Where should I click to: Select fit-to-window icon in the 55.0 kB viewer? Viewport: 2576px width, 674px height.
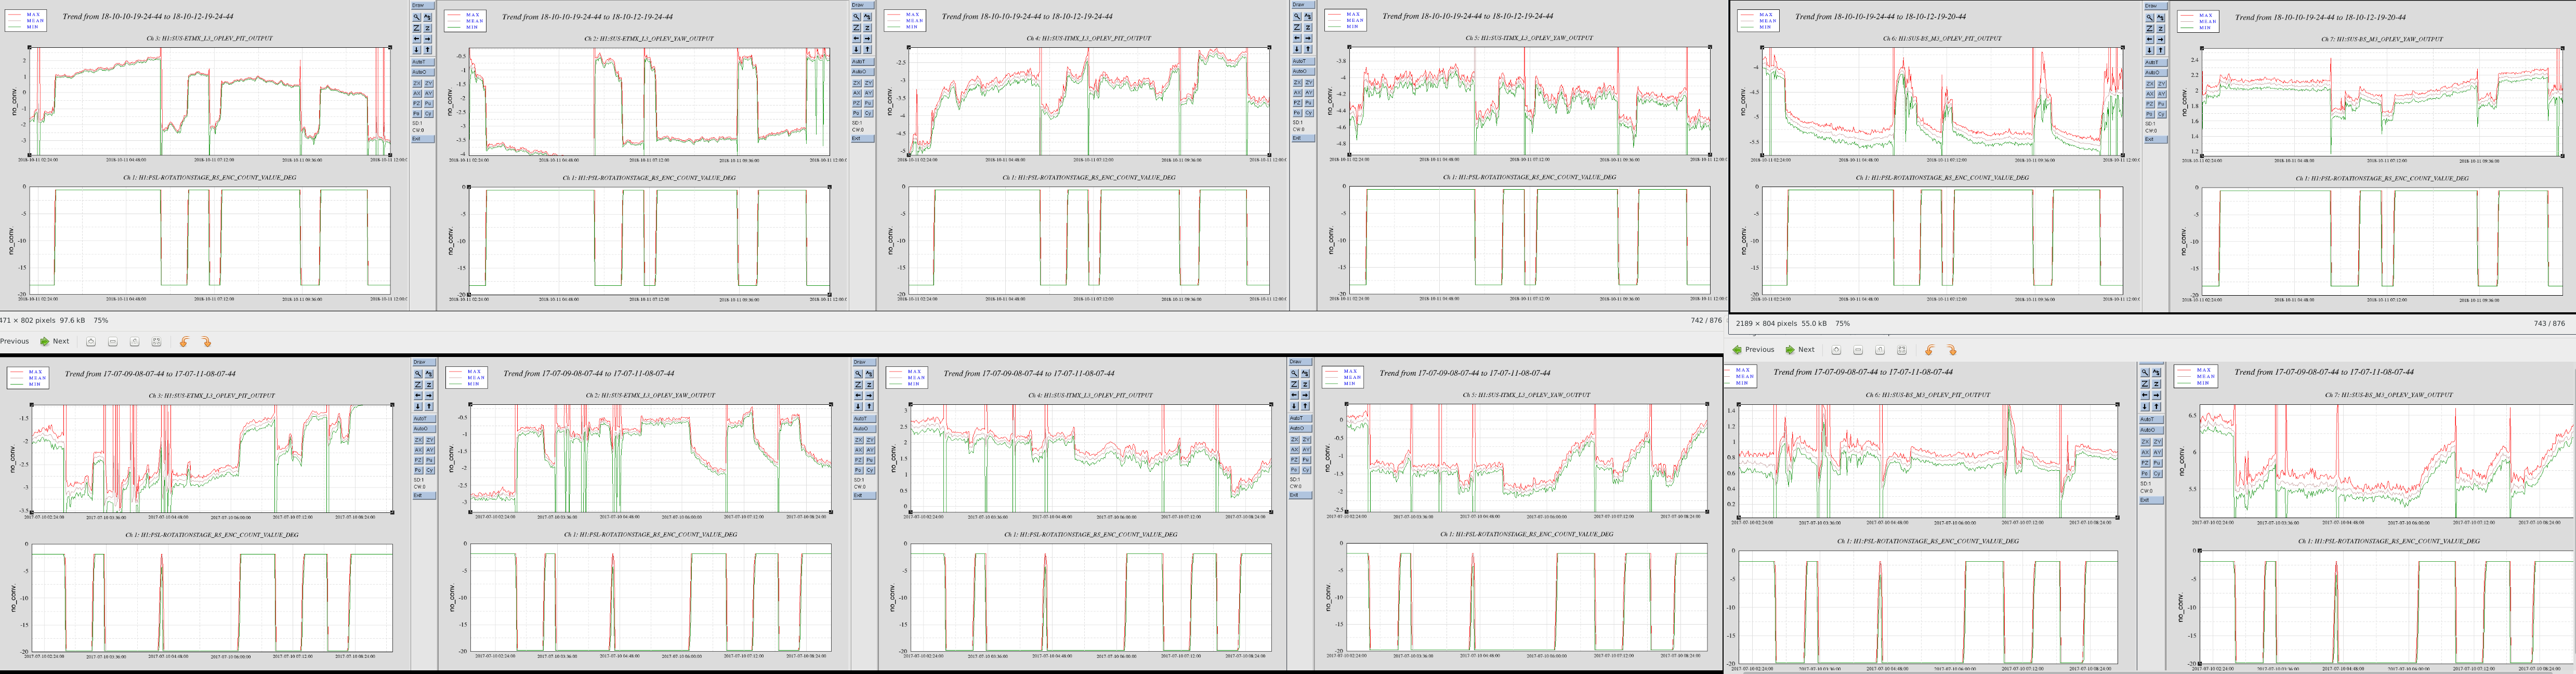coord(1902,350)
